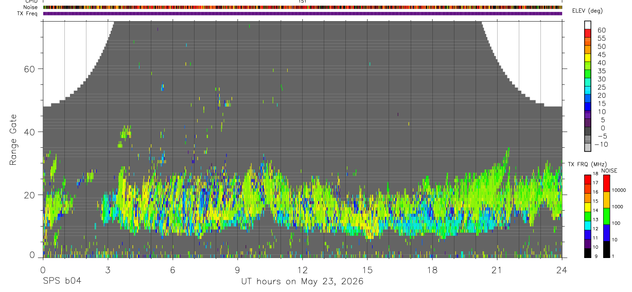The image size is (632, 292).
Task: Click the white top elevation color box
Action: coord(588,25)
